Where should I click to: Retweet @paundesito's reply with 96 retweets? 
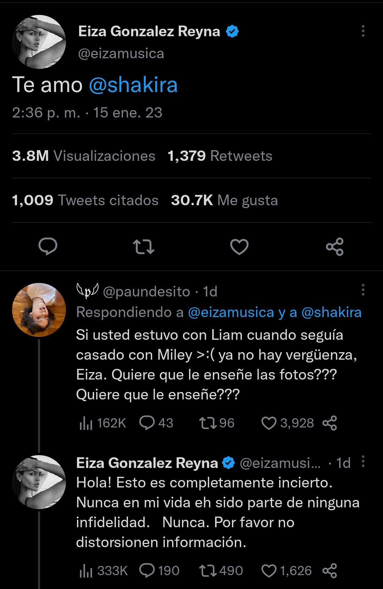pos(207,423)
